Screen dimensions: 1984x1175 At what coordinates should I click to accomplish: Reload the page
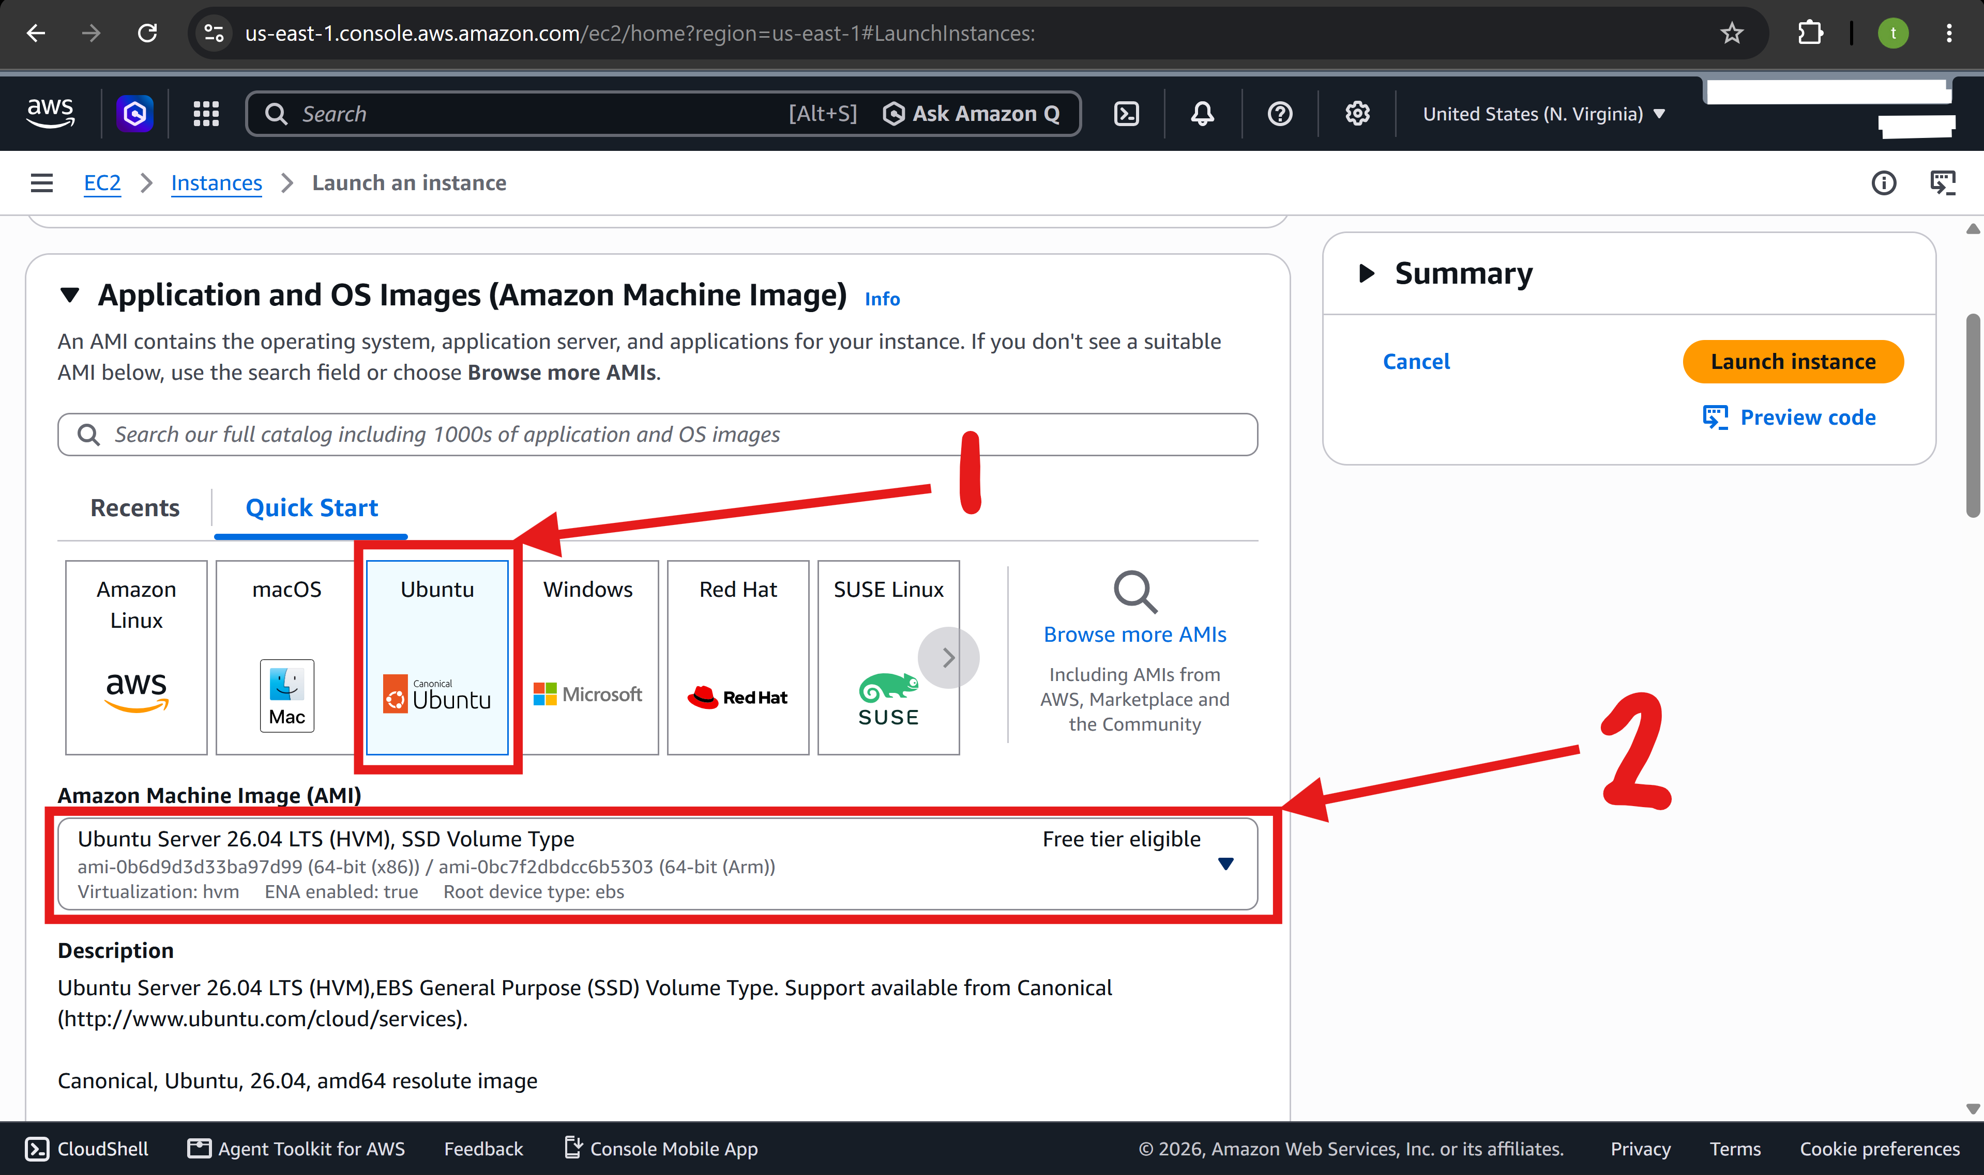point(147,33)
